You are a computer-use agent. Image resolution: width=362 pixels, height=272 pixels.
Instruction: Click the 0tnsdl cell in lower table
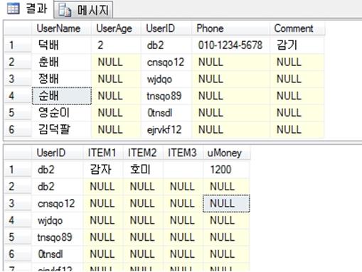[x=57, y=254]
